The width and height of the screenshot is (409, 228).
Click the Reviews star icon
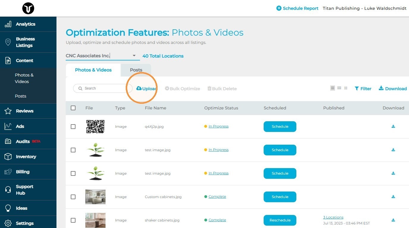(8, 111)
